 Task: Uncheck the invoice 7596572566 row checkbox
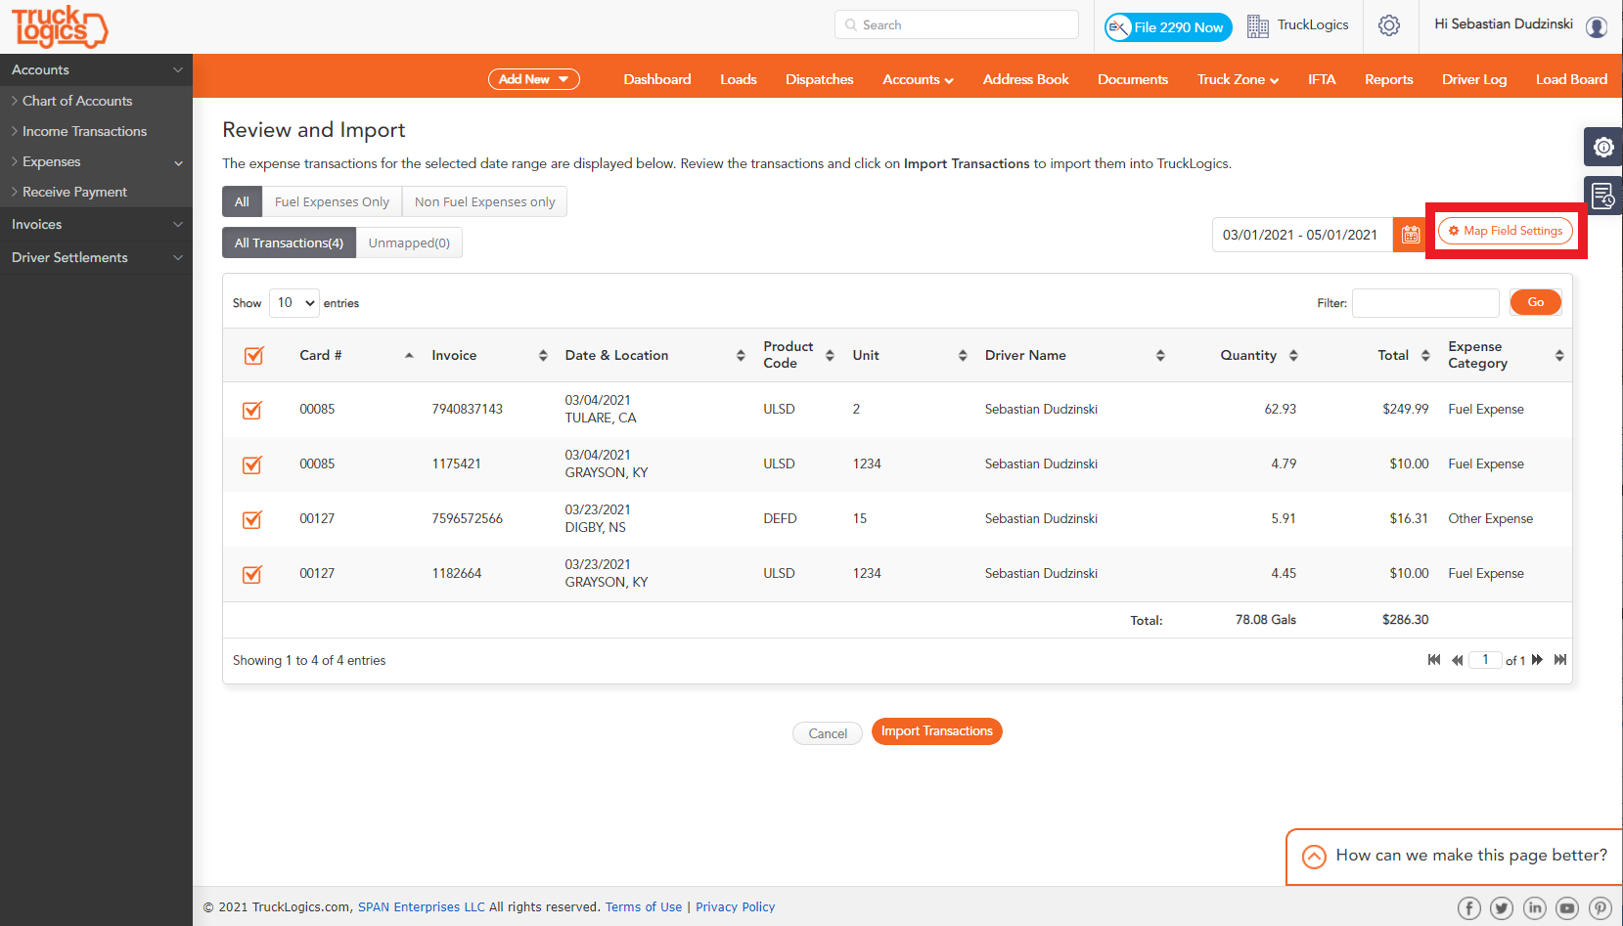coord(252,519)
